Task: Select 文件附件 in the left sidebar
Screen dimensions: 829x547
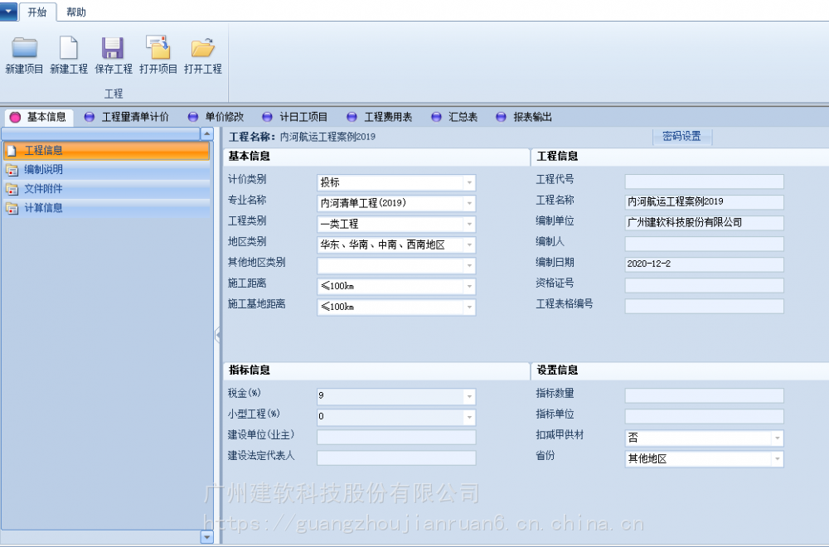Action: [43, 189]
